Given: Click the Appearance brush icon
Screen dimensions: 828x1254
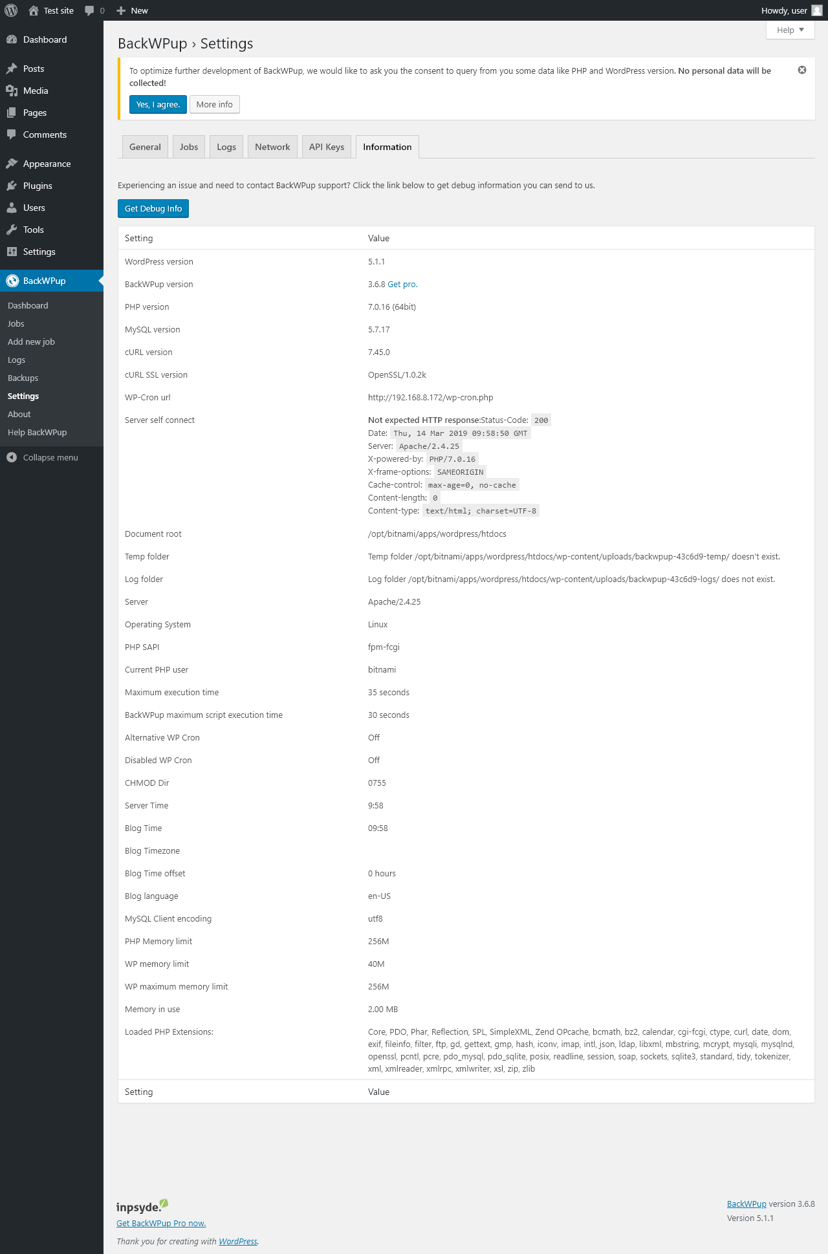Looking at the screenshot, I should (12, 164).
